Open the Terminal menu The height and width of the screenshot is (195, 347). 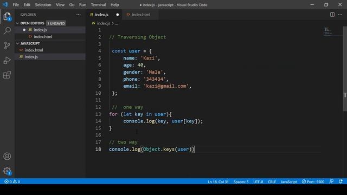(98, 5)
